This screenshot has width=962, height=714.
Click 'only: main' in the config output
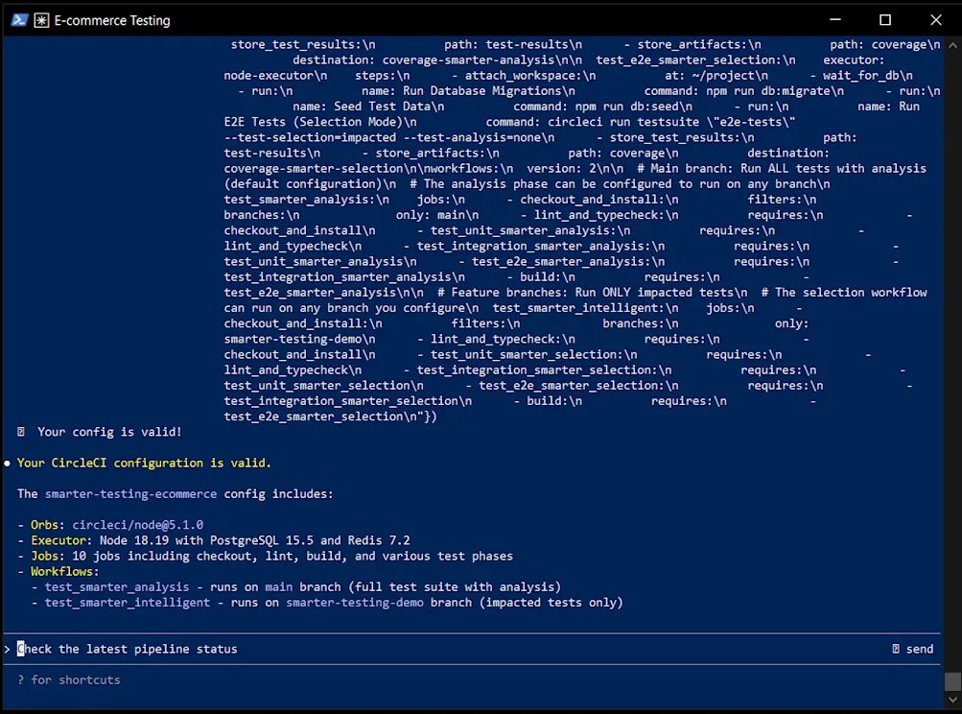point(434,215)
